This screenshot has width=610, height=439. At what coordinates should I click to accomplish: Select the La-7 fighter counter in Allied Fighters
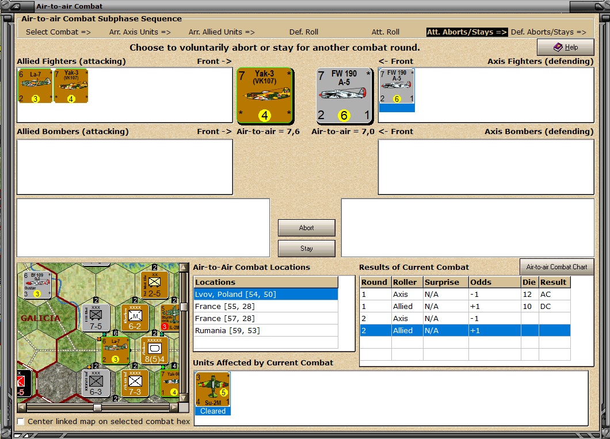point(35,86)
